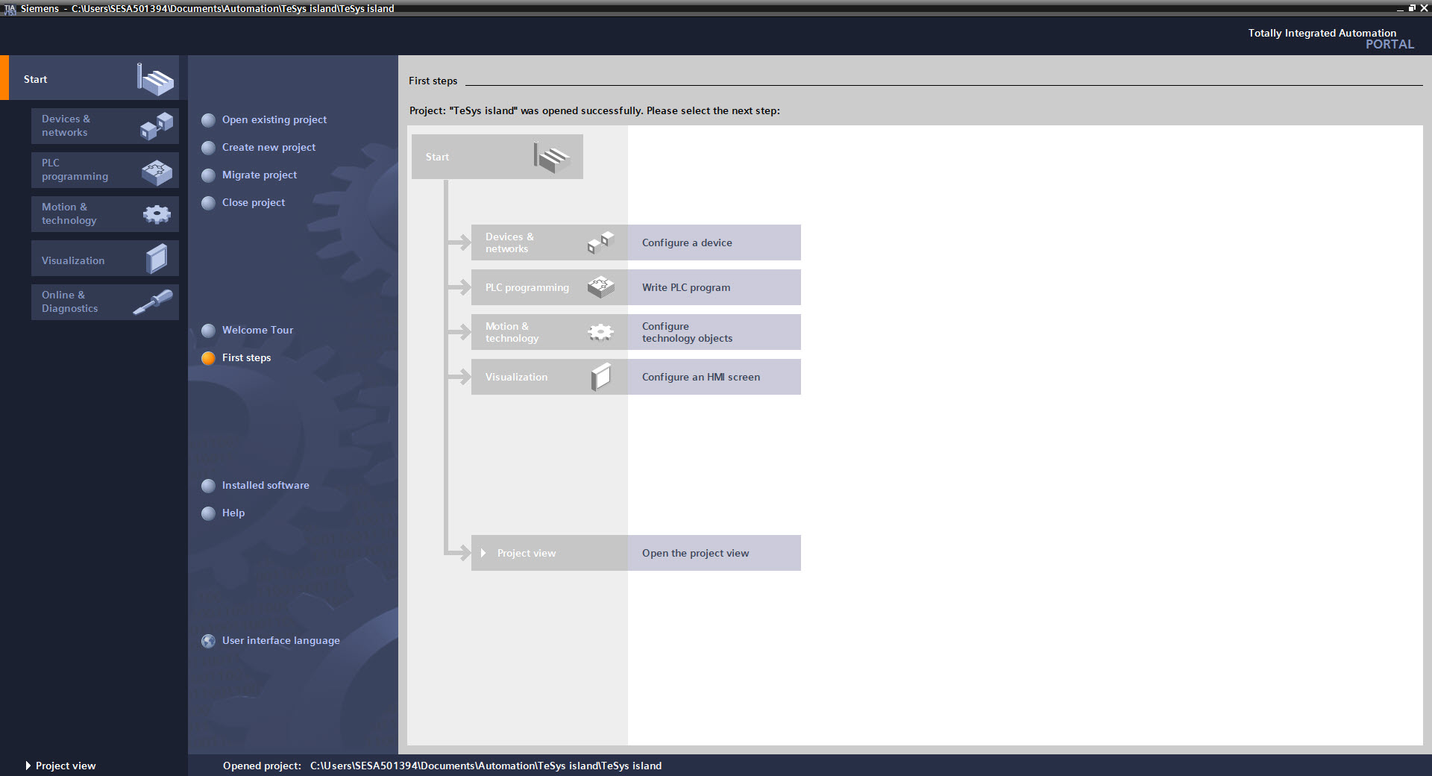The height and width of the screenshot is (776, 1432).
Task: Click the bullet icon beside Welcome Tour
Action: click(209, 331)
